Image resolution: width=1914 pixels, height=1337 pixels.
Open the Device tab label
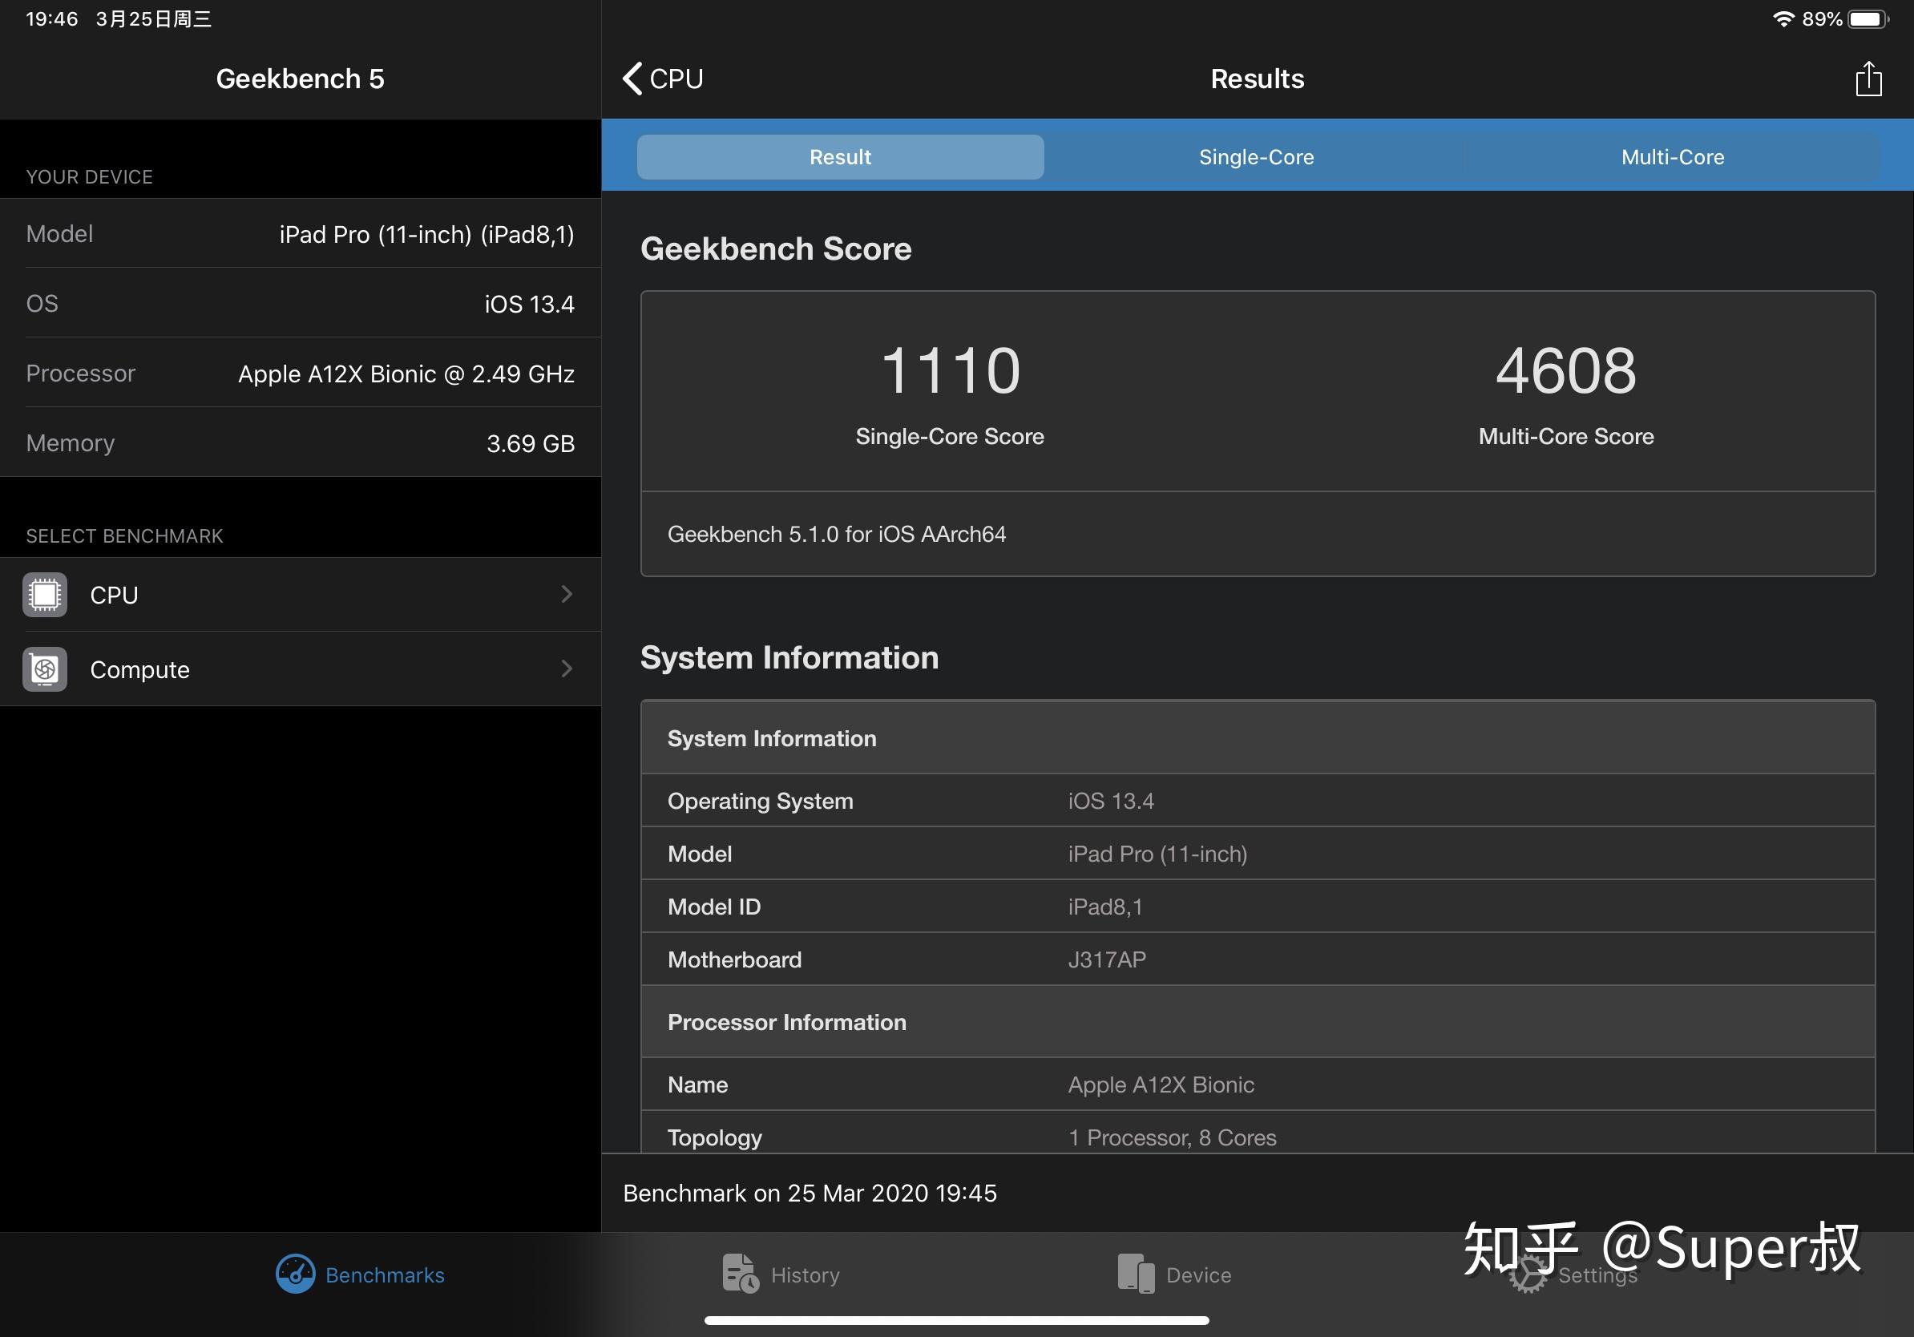tap(1199, 1274)
